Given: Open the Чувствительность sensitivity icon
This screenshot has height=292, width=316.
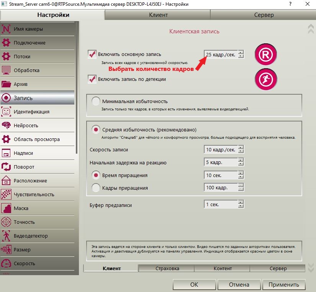Looking at the screenshot, I should [x=6, y=194].
